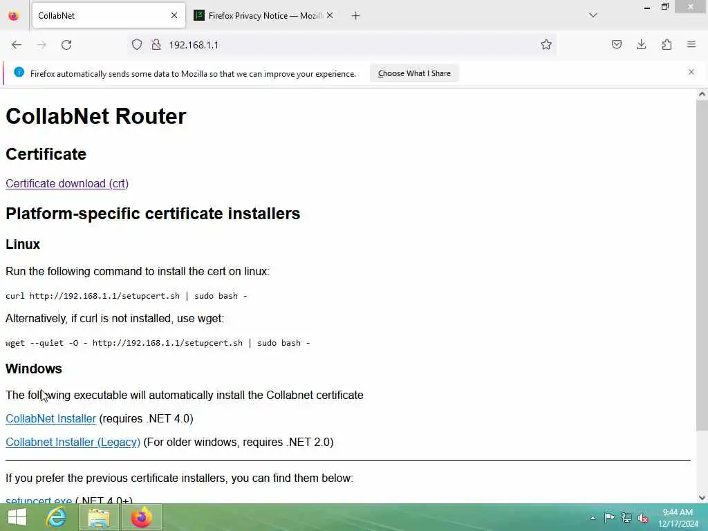Viewport: 708px width, 531px height.
Task: Launch Internet Explorer from the taskbar
Action: pos(57,517)
